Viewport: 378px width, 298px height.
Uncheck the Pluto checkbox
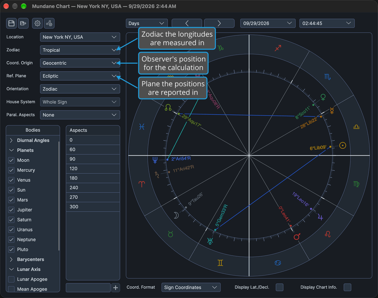[11, 250]
